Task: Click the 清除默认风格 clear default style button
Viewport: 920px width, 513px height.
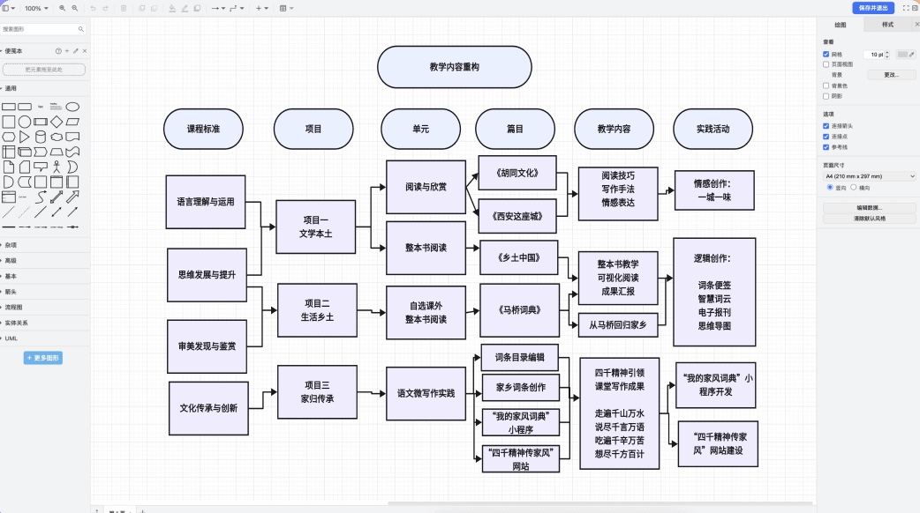Action: [x=869, y=219]
